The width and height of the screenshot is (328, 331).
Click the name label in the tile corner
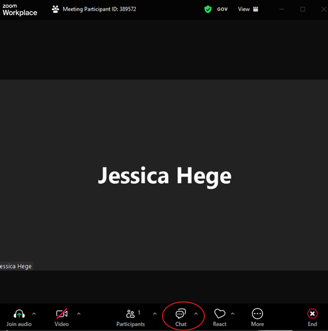[16, 266]
